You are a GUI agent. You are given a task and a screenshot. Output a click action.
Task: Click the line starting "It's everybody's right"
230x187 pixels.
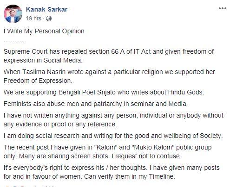coord(112,168)
